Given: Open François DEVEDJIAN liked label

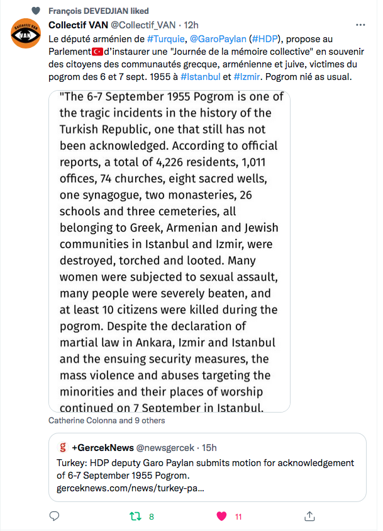Looking at the screenshot, I should point(98,11).
